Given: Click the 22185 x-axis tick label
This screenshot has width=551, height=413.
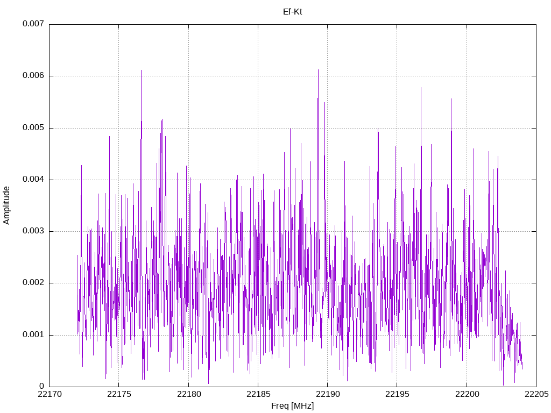Looking at the screenshot, I should [x=258, y=394].
